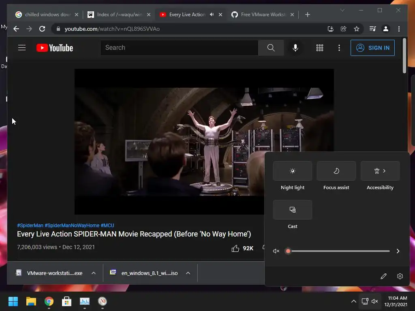The image size is (415, 311).
Task: Install app icon in address bar
Action: tap(331, 29)
